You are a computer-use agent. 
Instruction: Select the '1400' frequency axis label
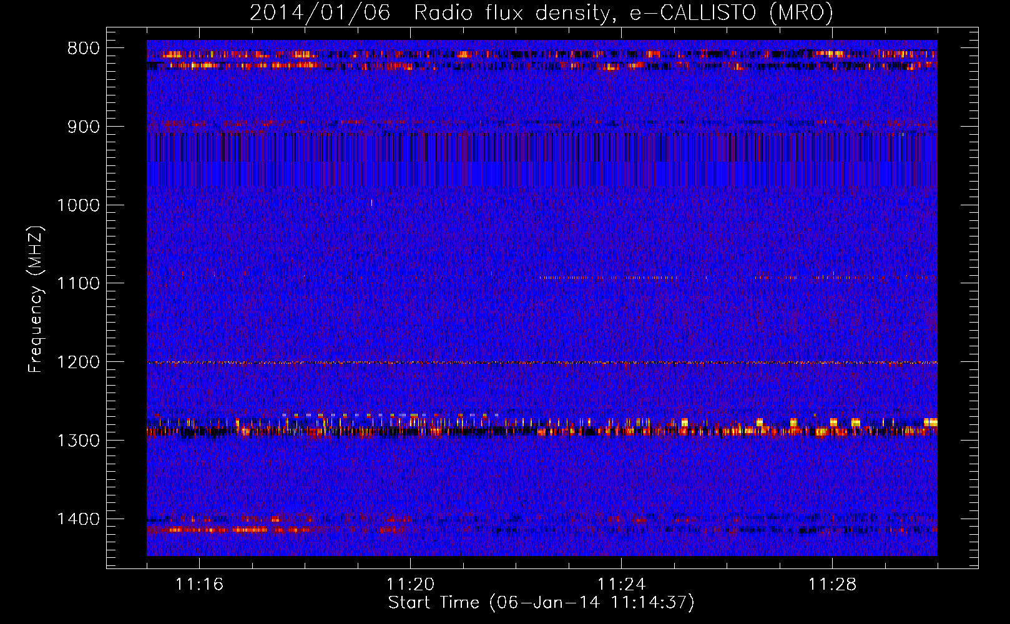click(79, 519)
